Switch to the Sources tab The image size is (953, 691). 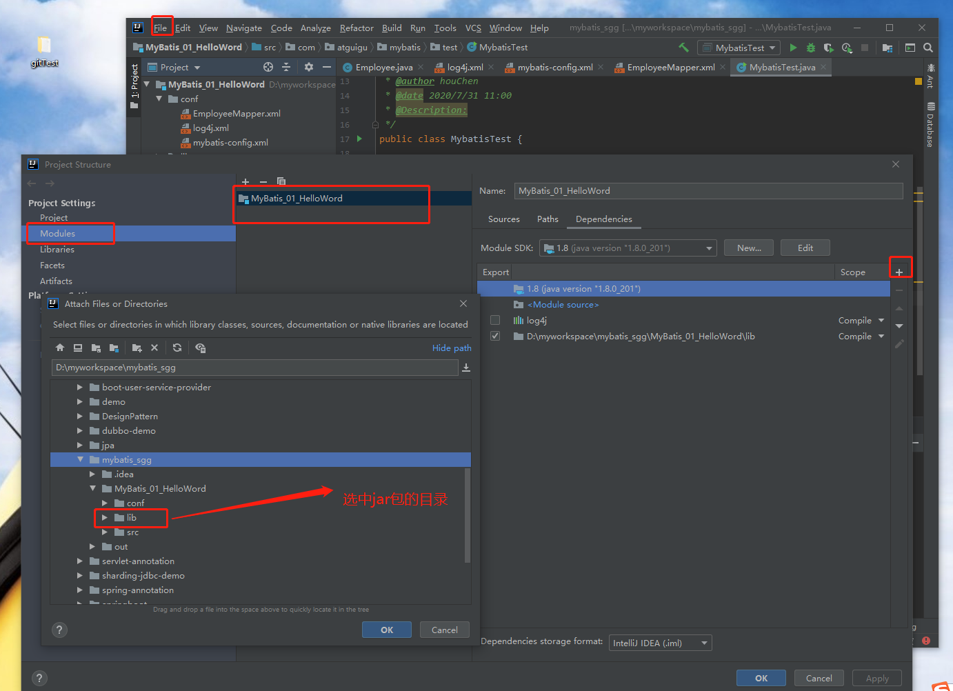(503, 219)
